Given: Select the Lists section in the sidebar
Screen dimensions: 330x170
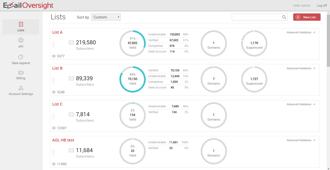Looking at the screenshot, I should [x=21, y=27].
